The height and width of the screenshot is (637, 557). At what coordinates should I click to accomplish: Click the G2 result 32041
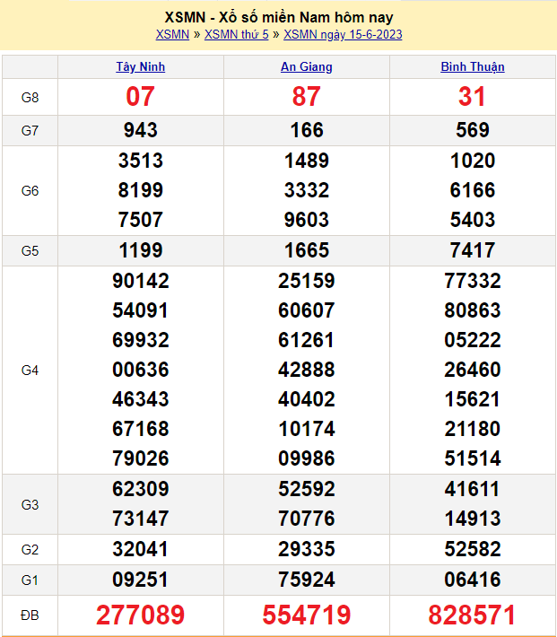coord(141,548)
